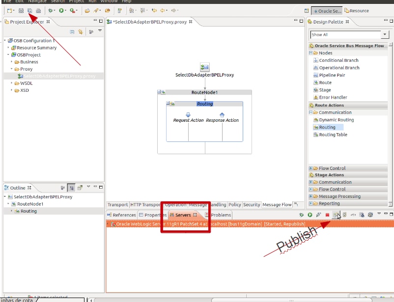Viewport: 394px width, 302px height.
Task: Select Dynamic Routing palette item
Action: point(334,120)
